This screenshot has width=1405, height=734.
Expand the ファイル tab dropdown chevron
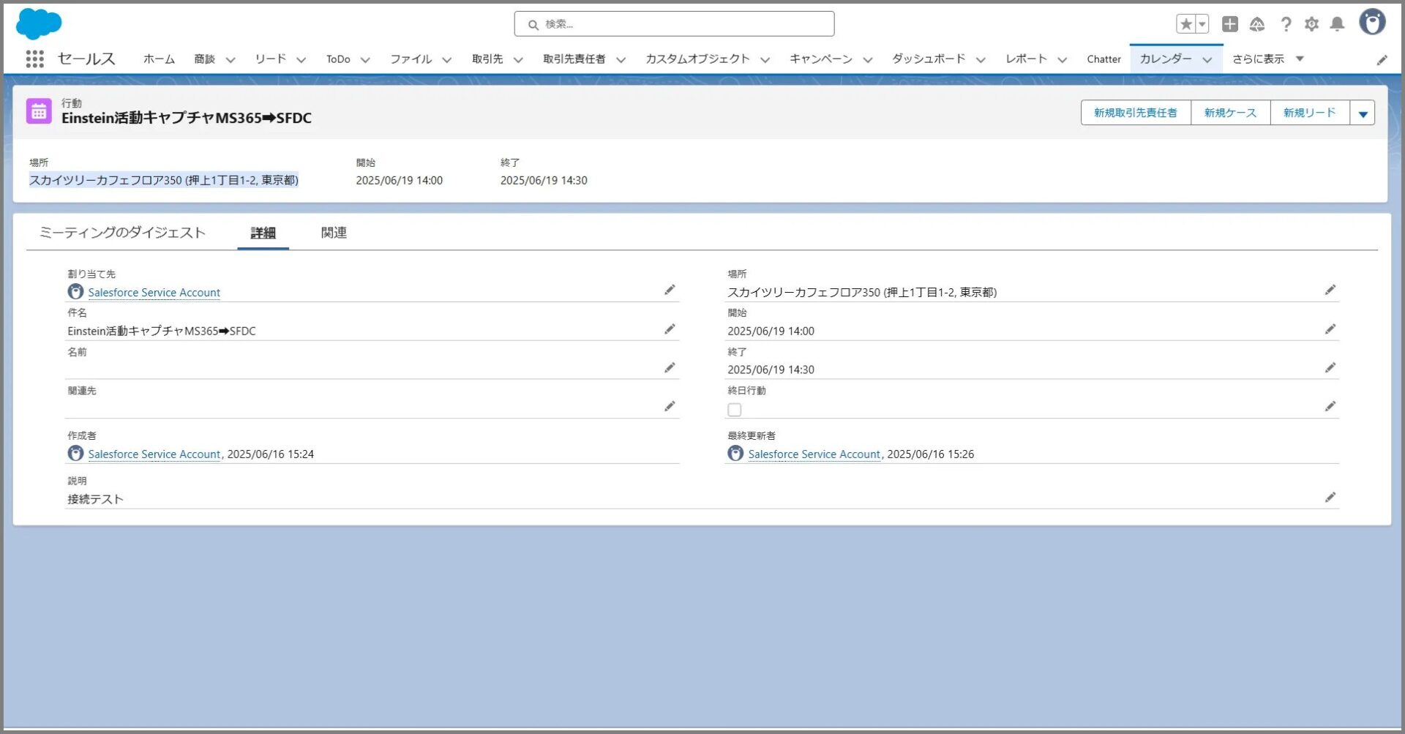[x=447, y=60]
